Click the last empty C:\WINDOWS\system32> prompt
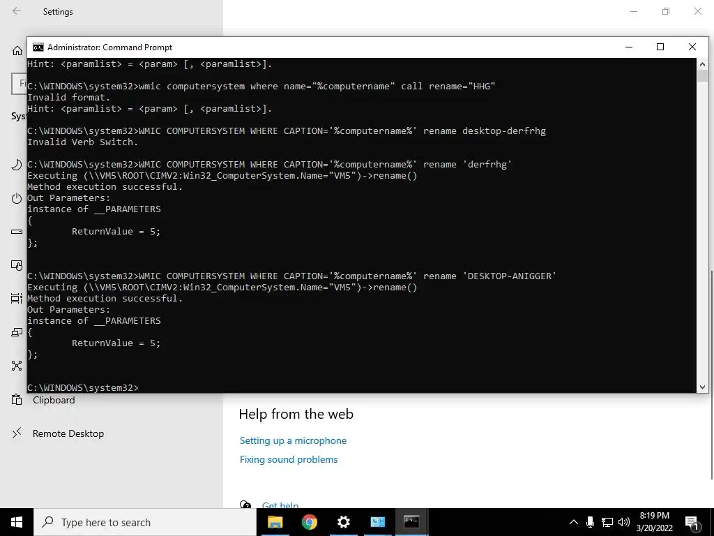 pyautogui.click(x=83, y=387)
